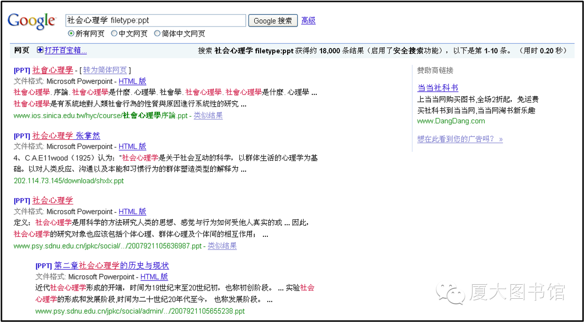Click the URL text 202.114.73.145/download/shxlx.ppt
This screenshot has width=584, height=322.
(x=69, y=181)
